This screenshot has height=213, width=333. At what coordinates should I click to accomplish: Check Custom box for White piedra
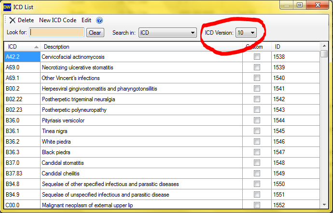[x=257, y=142]
